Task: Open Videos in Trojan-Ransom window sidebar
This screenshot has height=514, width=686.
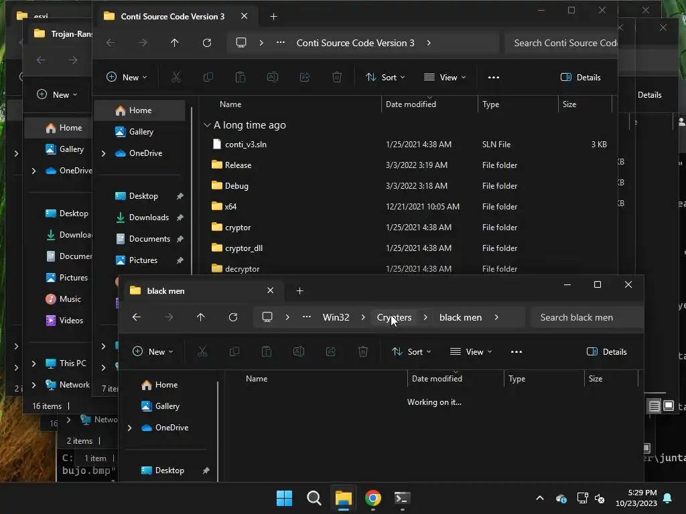Action: pos(64,321)
